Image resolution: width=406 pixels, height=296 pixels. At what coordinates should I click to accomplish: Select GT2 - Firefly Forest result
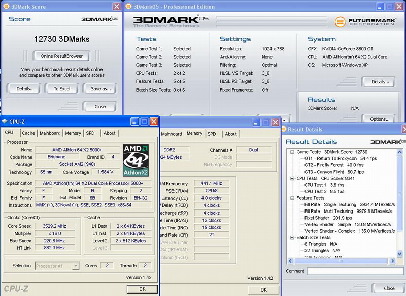tap(334, 165)
